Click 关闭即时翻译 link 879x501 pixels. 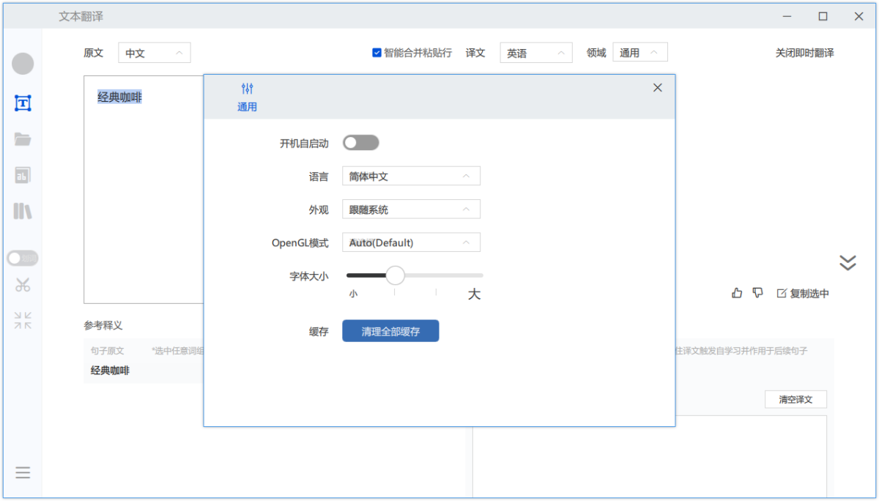[x=804, y=53]
